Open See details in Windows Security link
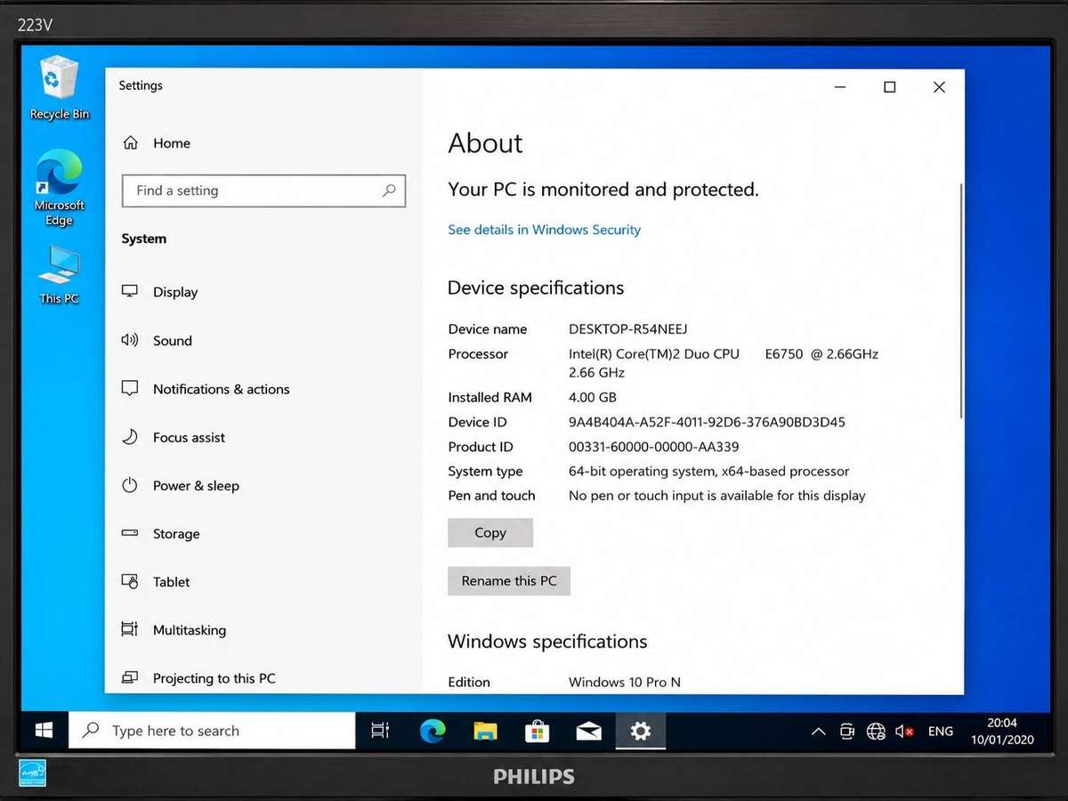The width and height of the screenshot is (1068, 801). (x=544, y=230)
